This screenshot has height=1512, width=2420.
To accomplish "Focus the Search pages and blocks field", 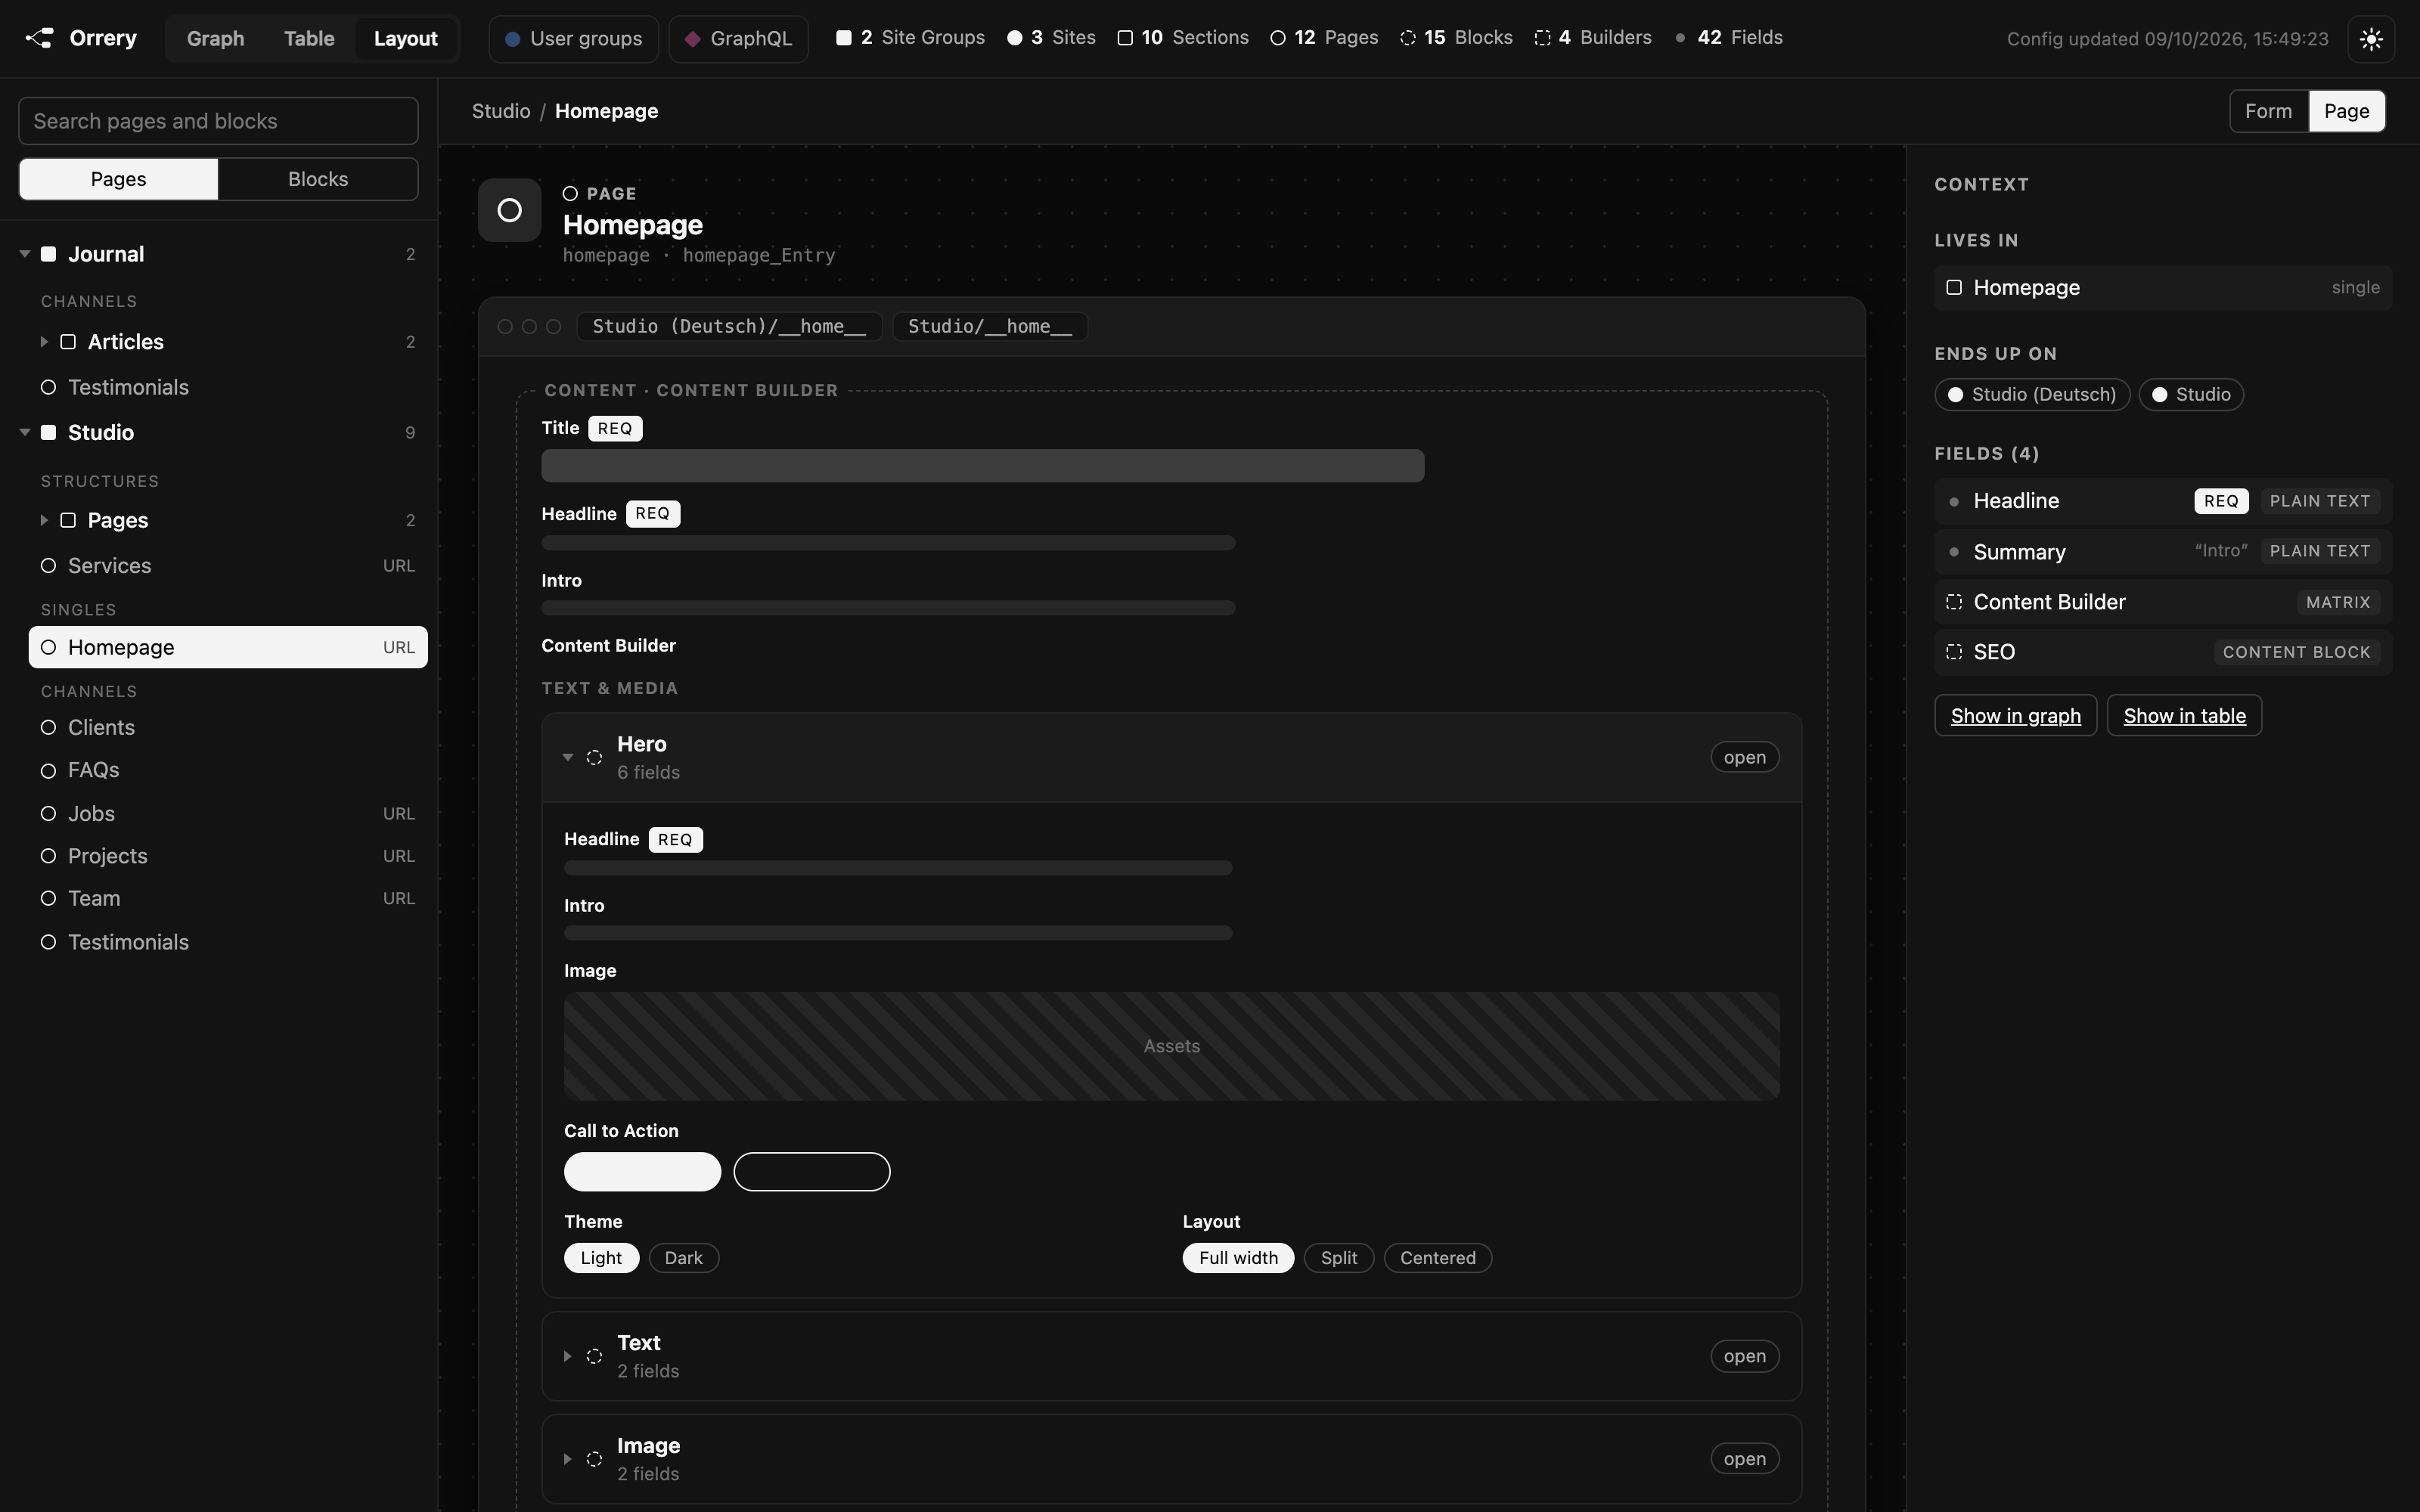I will pyautogui.click(x=218, y=121).
